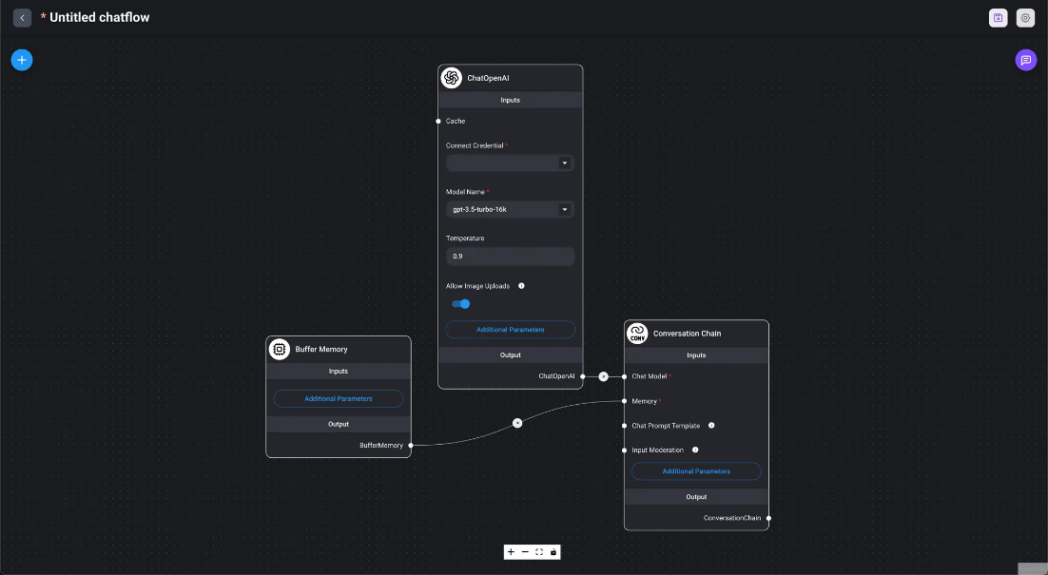Screen dimensions: 1048x575
Task: Click the Temperature input field
Action: [510, 257]
